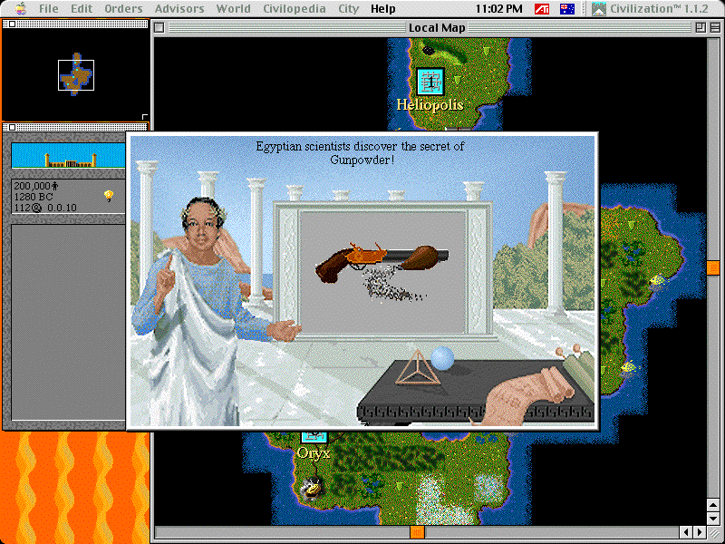Click the population 200,000 text

(36, 186)
